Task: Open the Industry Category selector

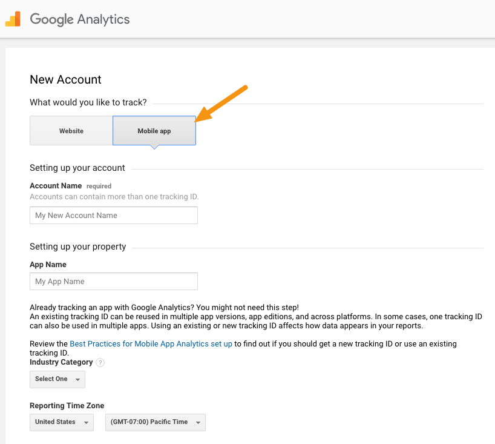Action: point(57,379)
